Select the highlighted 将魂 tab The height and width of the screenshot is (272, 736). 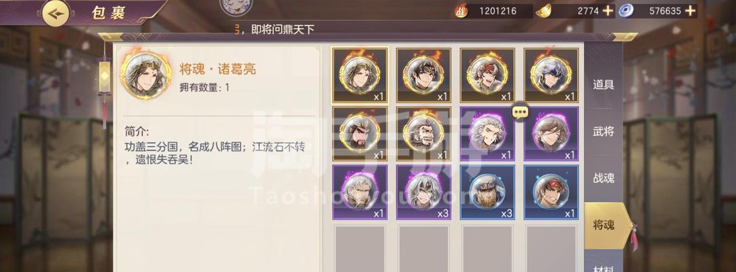(606, 226)
